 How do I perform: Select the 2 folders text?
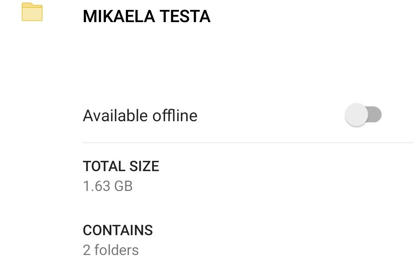(111, 250)
